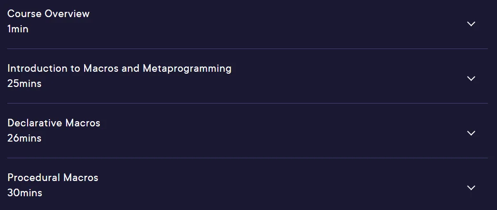497x210 pixels.
Task: Click the Course Overview title
Action: [x=49, y=14]
